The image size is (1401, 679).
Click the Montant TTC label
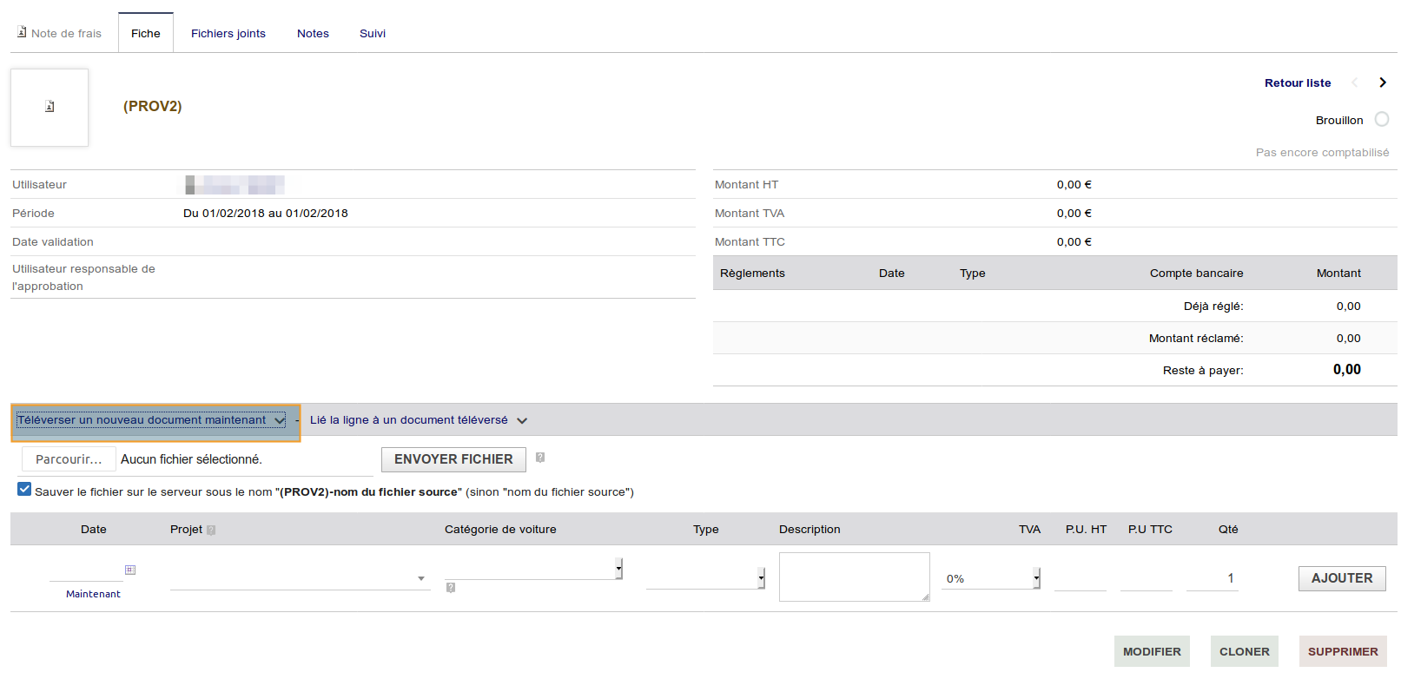coord(750,241)
